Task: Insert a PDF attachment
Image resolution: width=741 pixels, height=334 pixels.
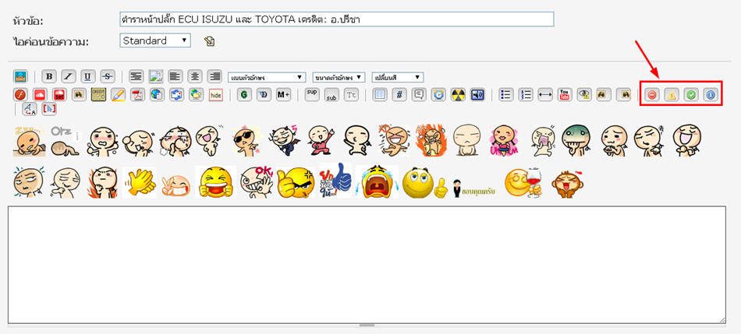Action: [x=137, y=95]
